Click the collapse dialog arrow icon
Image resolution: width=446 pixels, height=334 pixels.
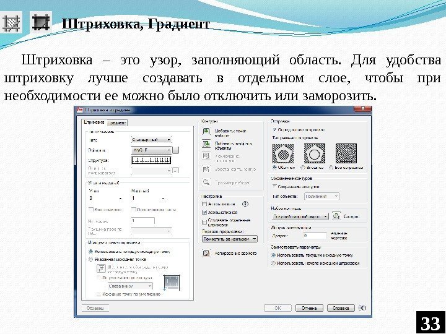point(362,308)
